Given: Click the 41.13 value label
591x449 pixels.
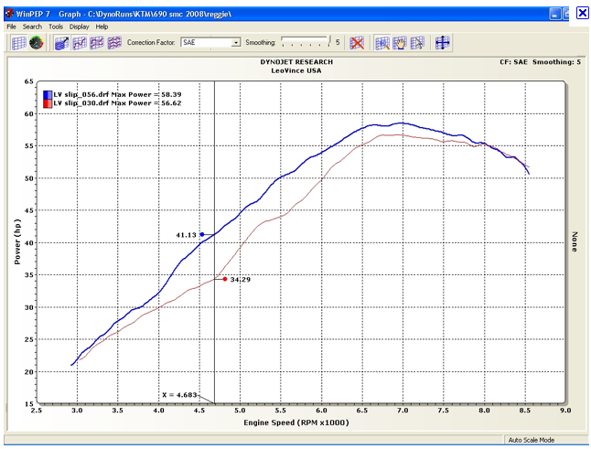Looking at the screenshot, I should pos(187,235).
